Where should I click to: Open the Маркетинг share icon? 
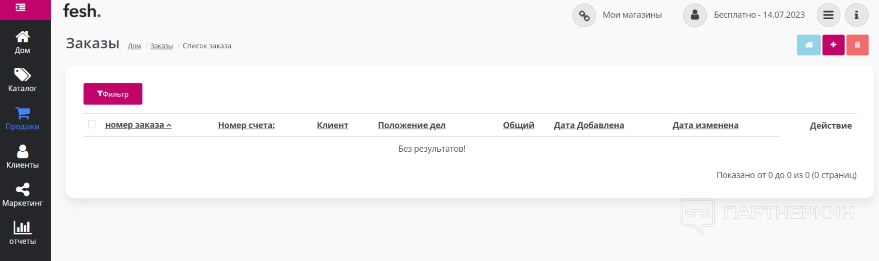point(22,189)
